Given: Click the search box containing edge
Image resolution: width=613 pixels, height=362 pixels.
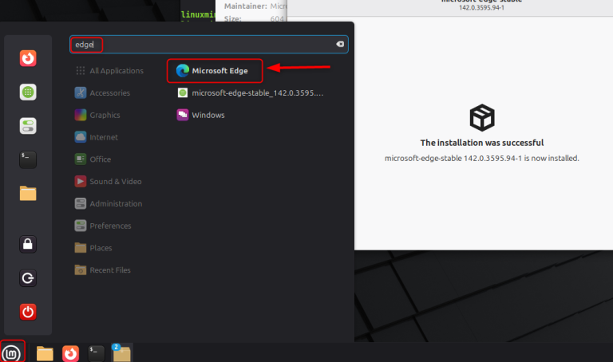Looking at the screenshot, I should tap(209, 45).
